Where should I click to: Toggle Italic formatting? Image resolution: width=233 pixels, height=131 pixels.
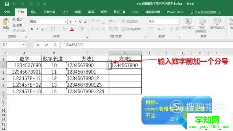tap(37, 29)
